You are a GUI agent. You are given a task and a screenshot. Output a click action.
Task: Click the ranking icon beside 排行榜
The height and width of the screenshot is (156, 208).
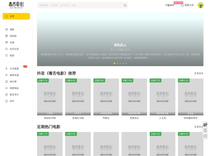6,81
